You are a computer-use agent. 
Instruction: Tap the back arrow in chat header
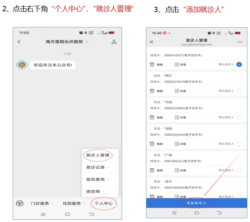click(19, 42)
